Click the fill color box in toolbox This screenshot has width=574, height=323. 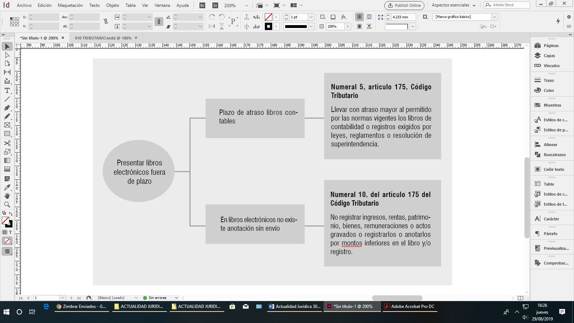5,220
